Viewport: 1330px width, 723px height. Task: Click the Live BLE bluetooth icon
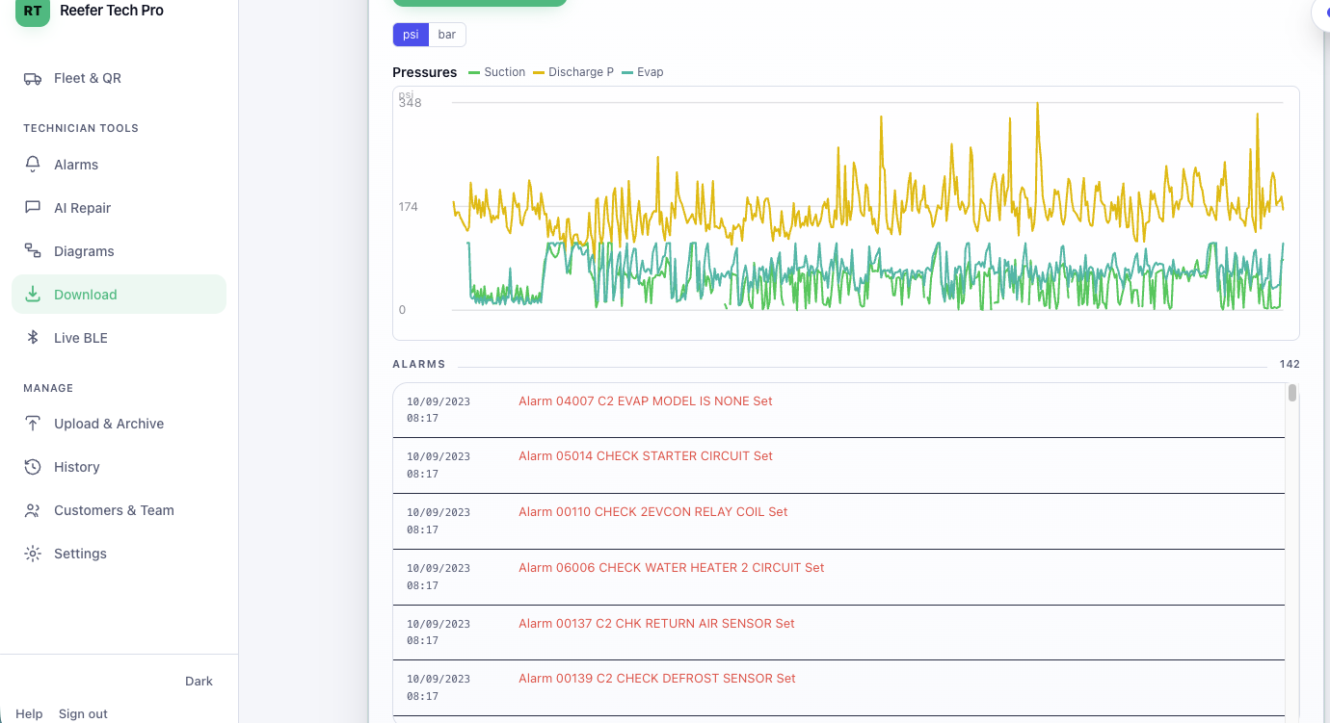[33, 338]
